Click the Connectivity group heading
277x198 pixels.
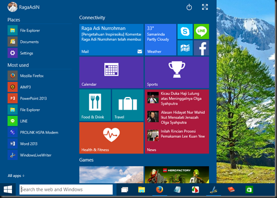pyautogui.click(x=92, y=17)
